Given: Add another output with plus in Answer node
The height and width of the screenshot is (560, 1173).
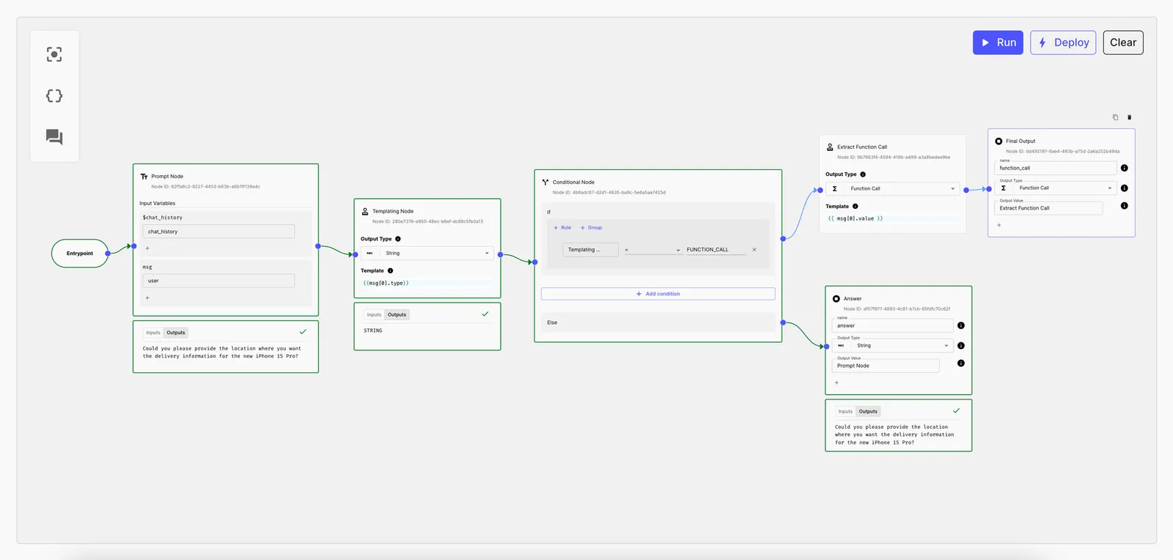Looking at the screenshot, I should pyautogui.click(x=836, y=383).
